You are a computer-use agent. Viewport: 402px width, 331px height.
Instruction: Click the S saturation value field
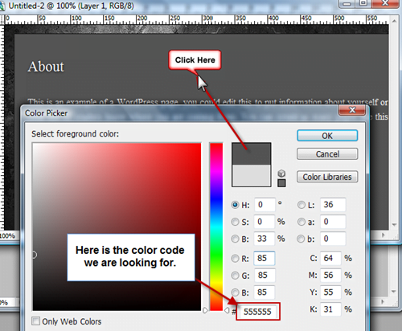coord(265,222)
